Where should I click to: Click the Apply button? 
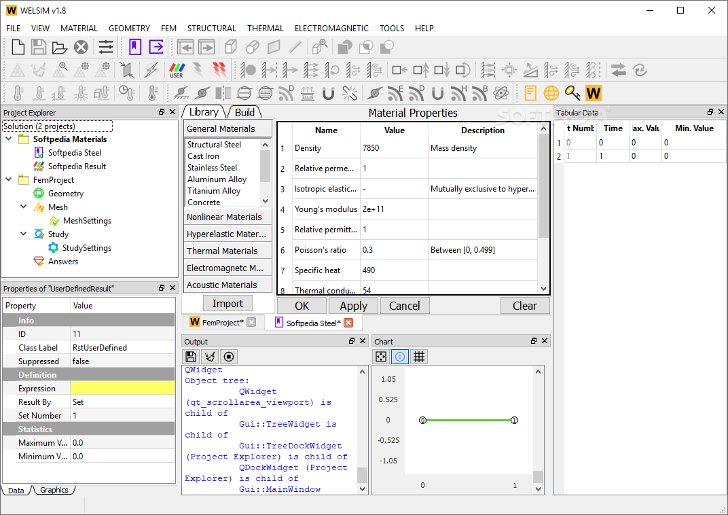pyautogui.click(x=353, y=306)
